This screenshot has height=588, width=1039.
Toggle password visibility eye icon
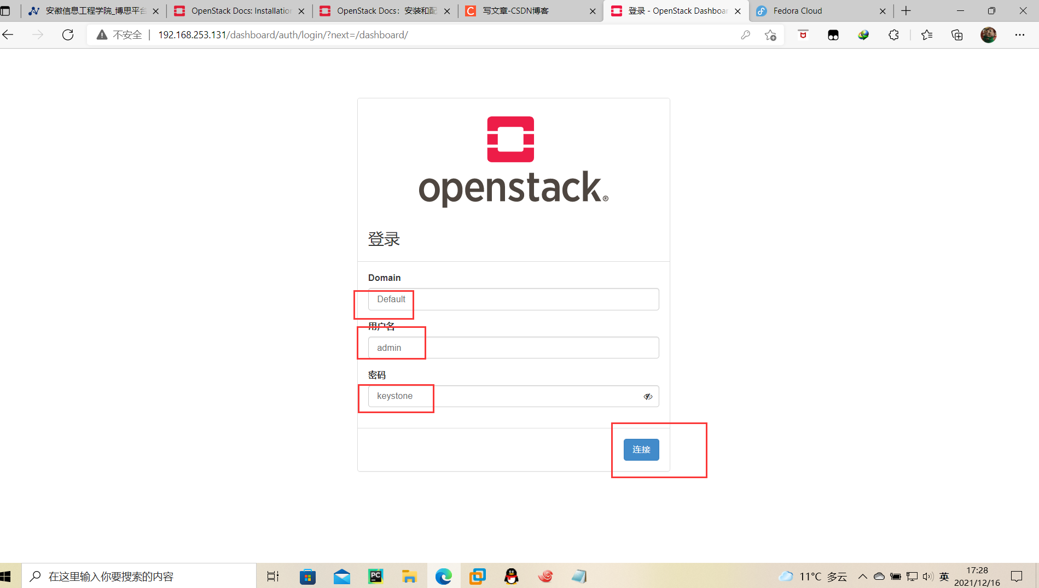pyautogui.click(x=648, y=396)
